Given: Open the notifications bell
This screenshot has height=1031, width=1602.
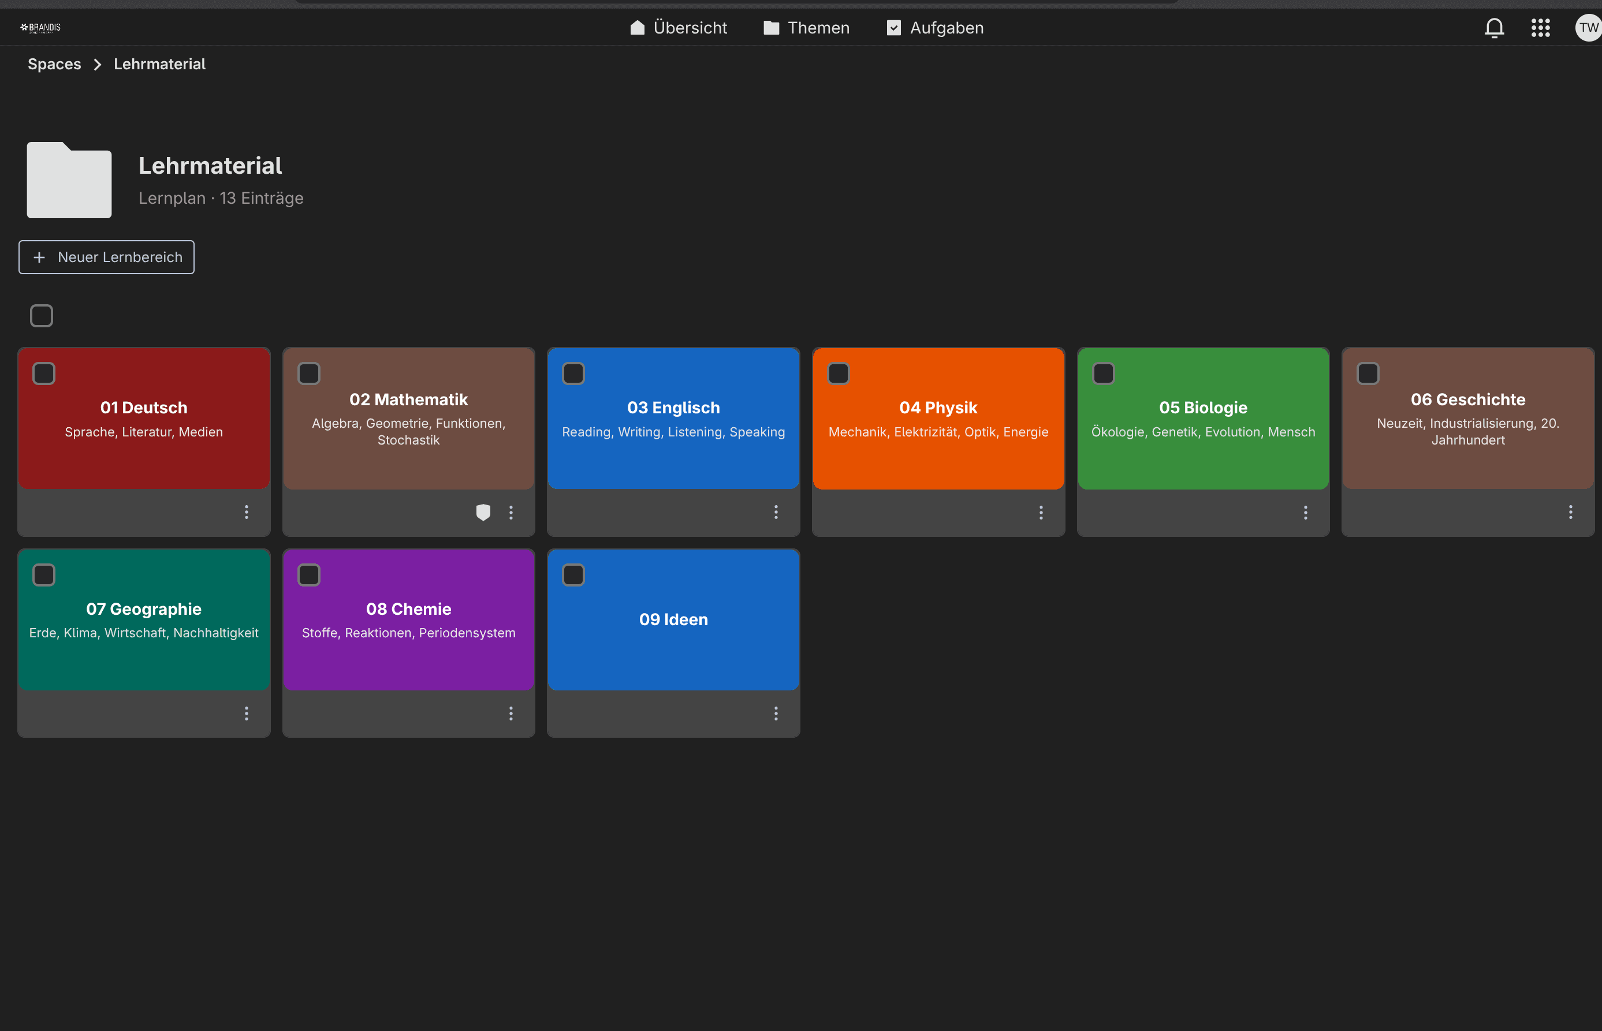Looking at the screenshot, I should point(1494,28).
